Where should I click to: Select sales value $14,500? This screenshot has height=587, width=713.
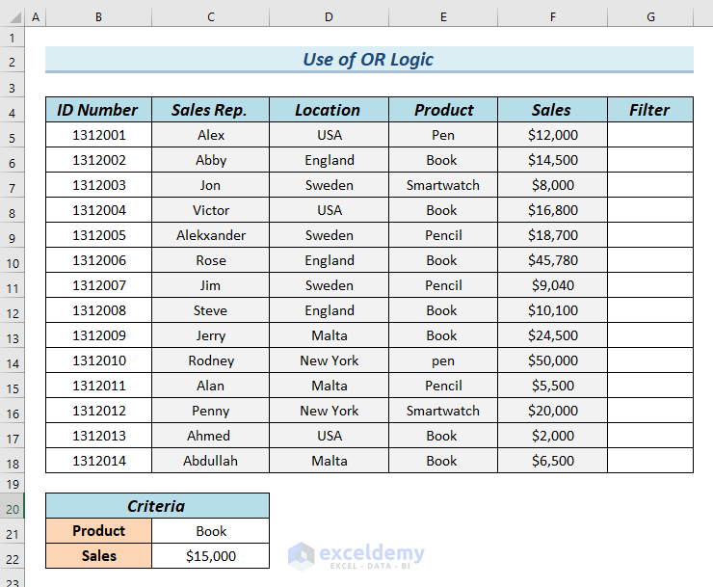click(x=552, y=160)
